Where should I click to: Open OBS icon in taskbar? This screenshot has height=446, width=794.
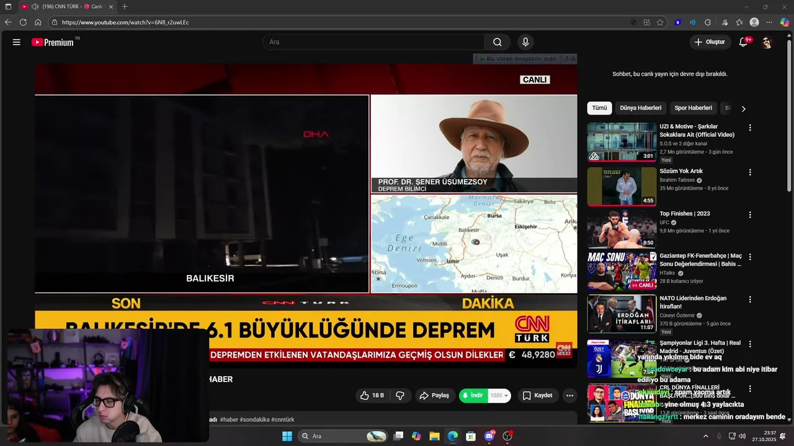[x=507, y=436]
